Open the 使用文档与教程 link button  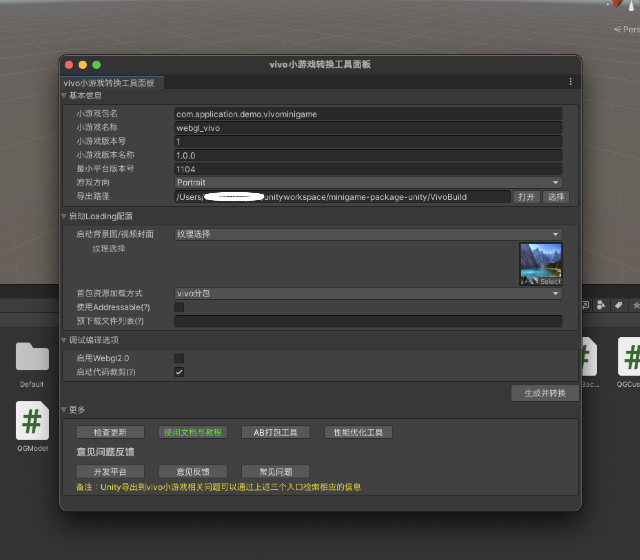(193, 432)
